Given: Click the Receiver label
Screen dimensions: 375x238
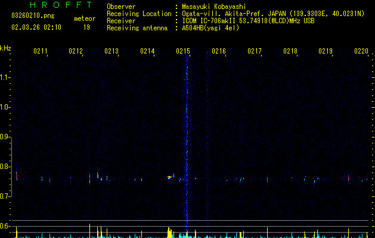Looking at the screenshot, I should click(x=121, y=21).
